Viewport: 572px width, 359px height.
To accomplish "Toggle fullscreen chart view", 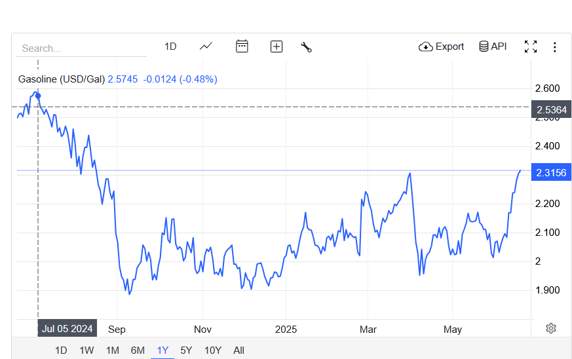I will tap(531, 47).
